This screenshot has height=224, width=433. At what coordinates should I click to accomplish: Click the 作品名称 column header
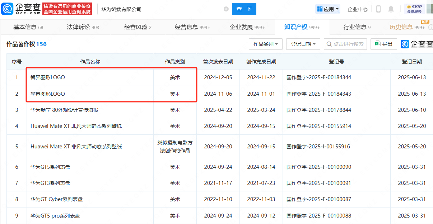pyautogui.click(x=90, y=62)
